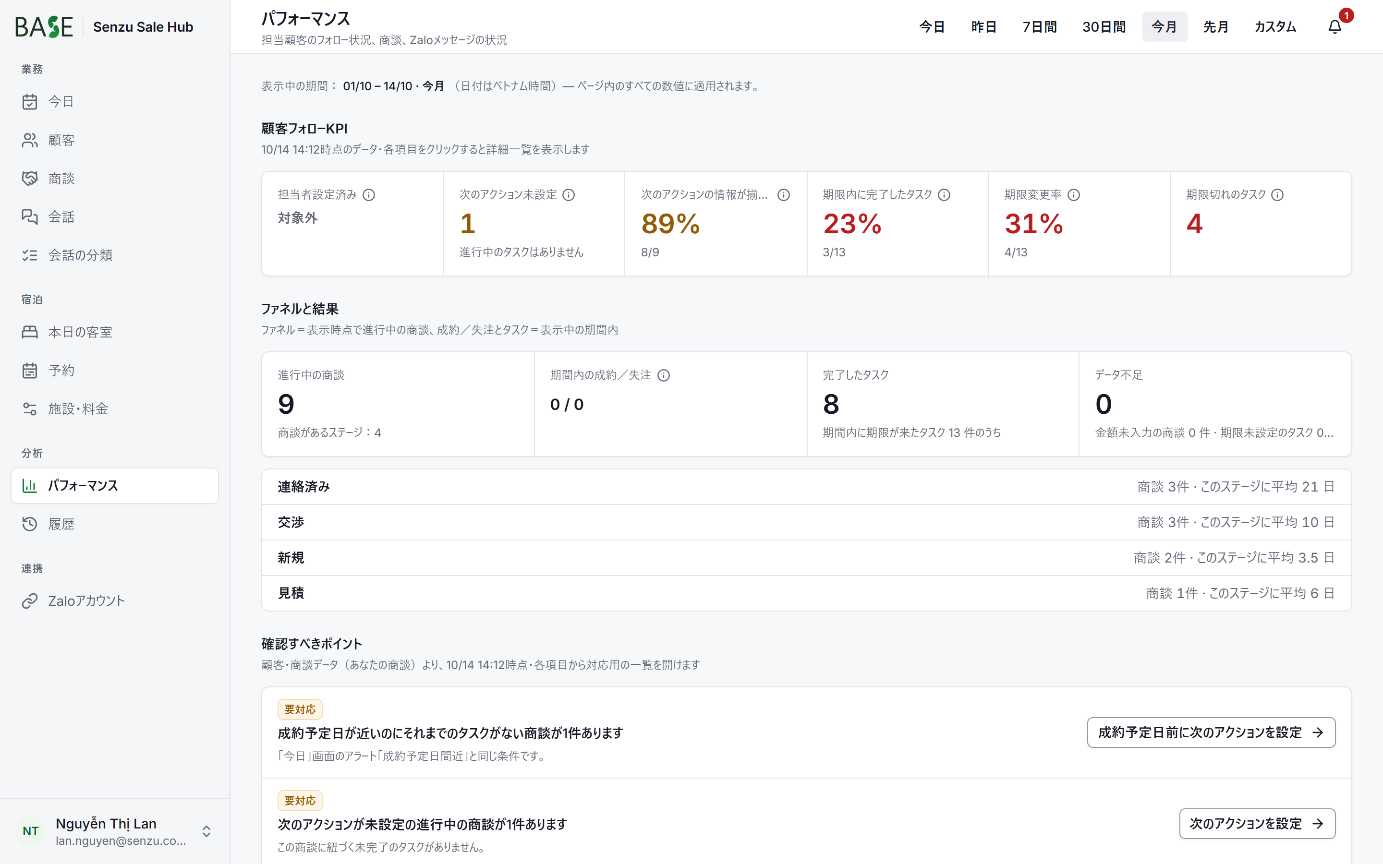Open the 完了したタスク card showing 8

[x=943, y=404]
